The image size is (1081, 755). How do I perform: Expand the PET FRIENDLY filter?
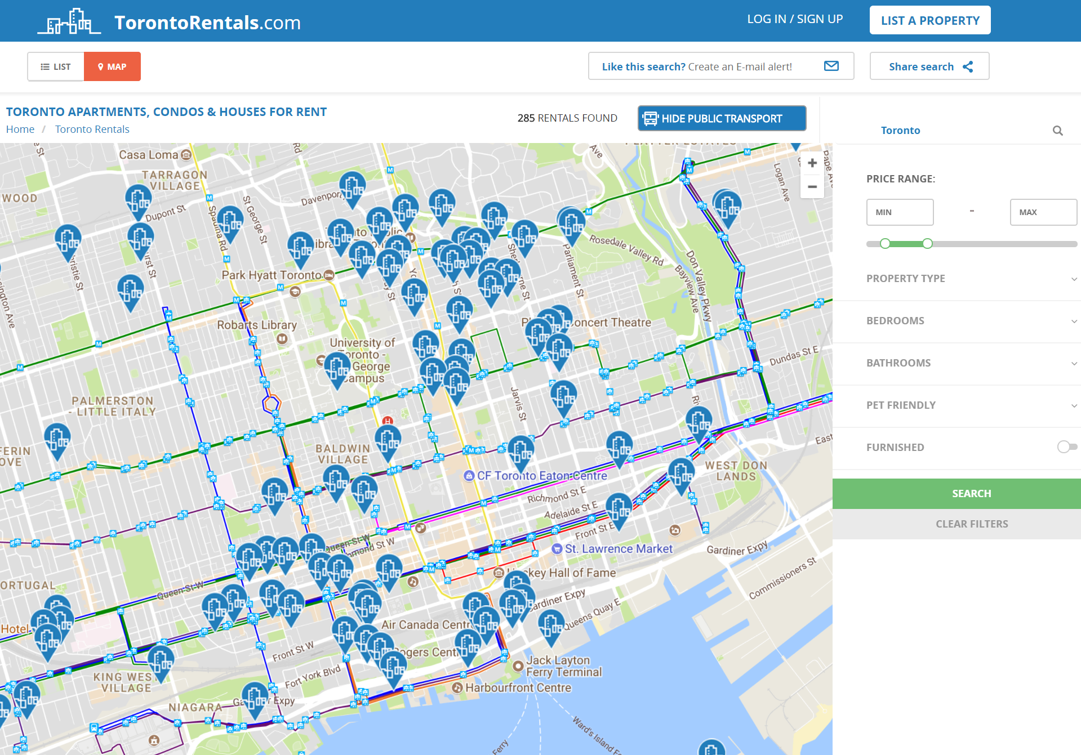tap(971, 405)
